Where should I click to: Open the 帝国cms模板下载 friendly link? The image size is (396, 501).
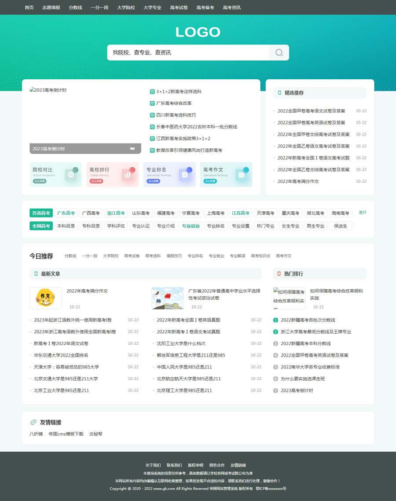(66, 434)
